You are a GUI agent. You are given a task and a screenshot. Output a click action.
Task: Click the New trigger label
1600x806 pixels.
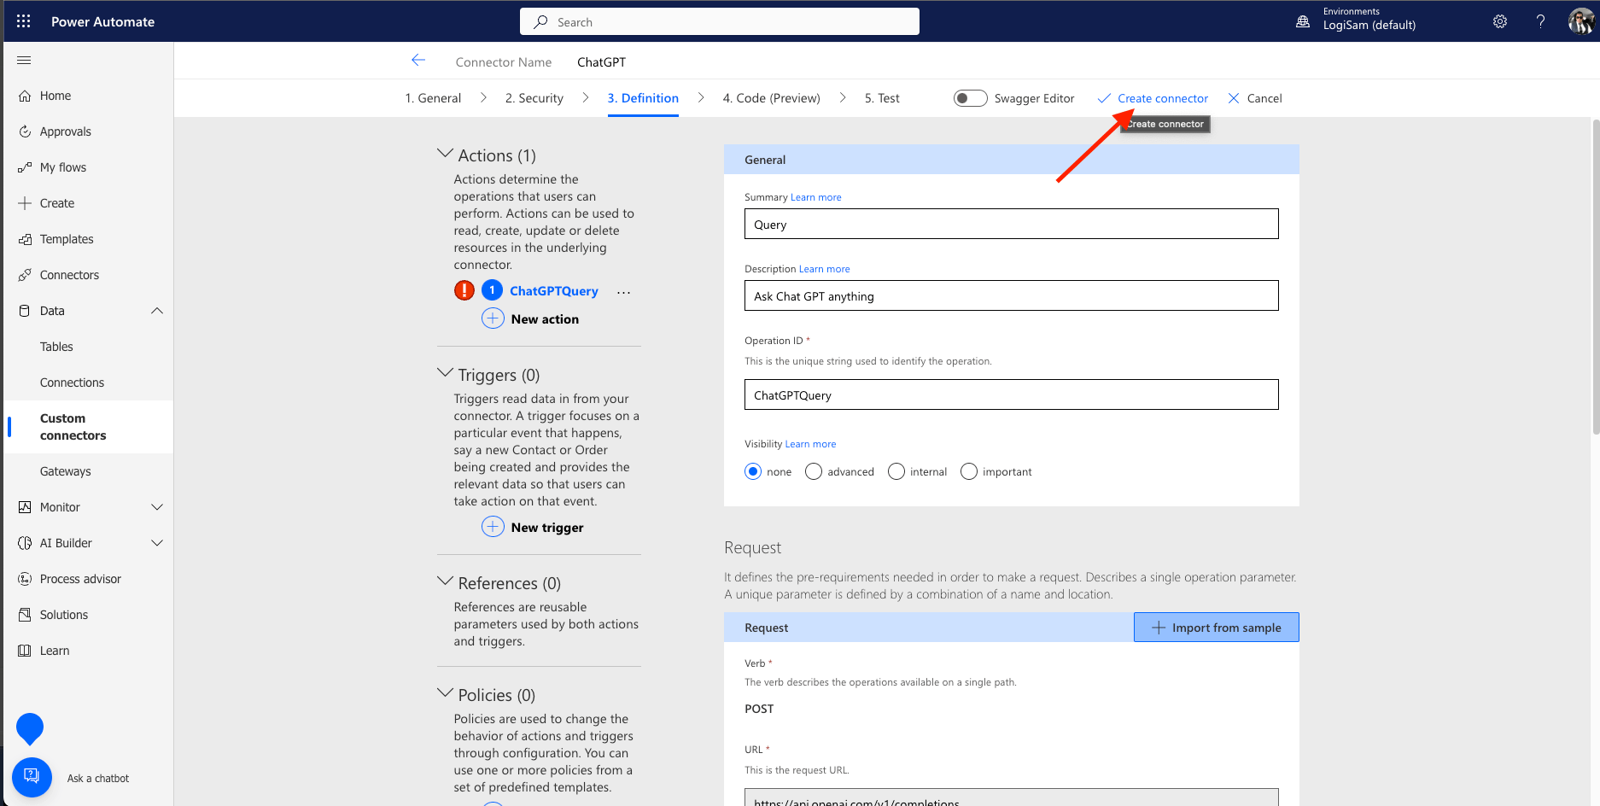[x=547, y=528]
